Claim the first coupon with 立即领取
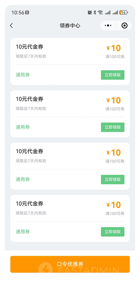The height and width of the screenshot is (291, 140). tap(113, 75)
